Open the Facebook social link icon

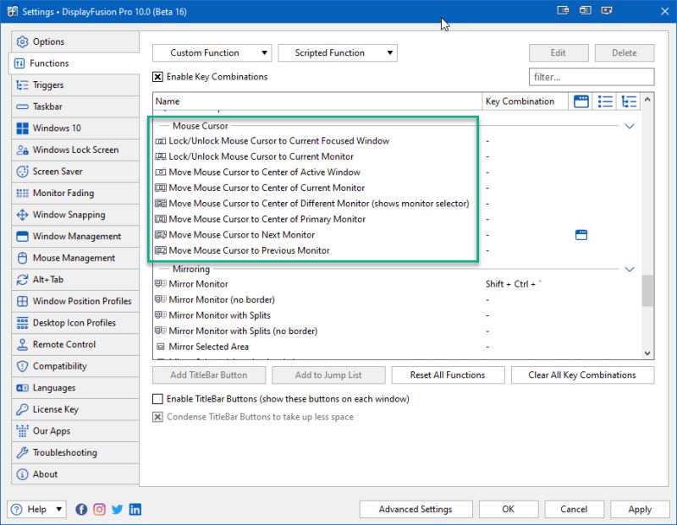[81, 510]
